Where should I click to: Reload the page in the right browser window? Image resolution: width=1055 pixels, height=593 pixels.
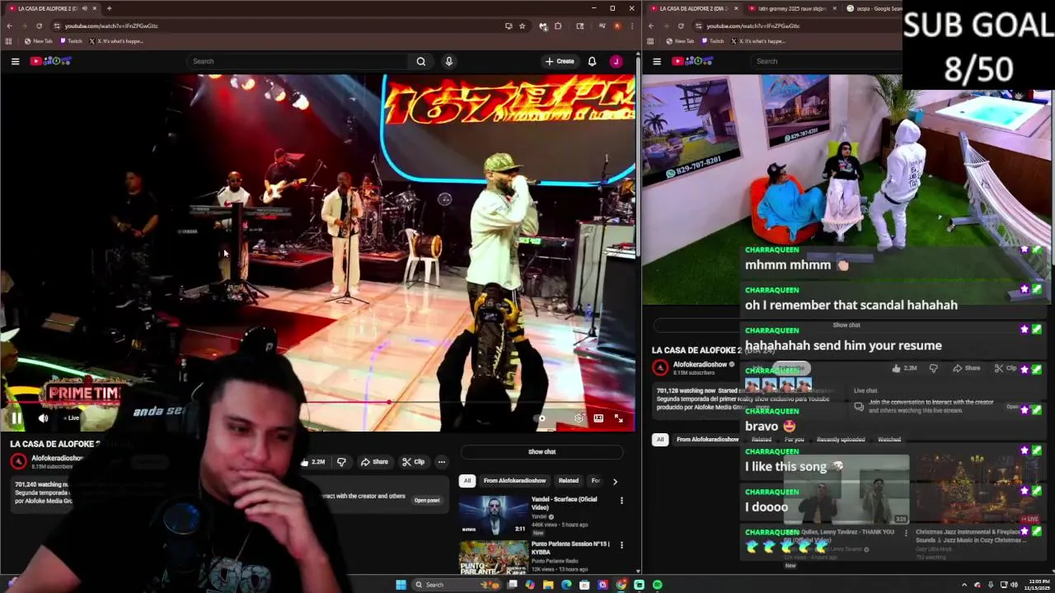(x=681, y=26)
